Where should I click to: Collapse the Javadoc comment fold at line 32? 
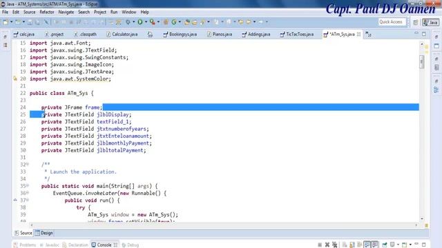pos(28,164)
